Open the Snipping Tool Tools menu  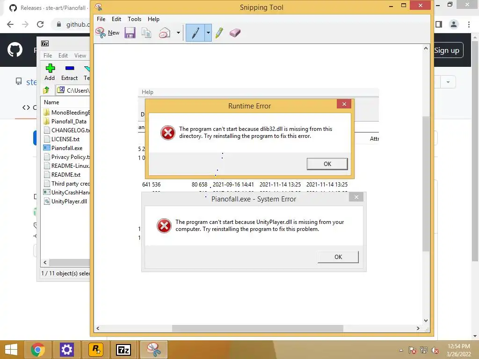click(x=134, y=19)
